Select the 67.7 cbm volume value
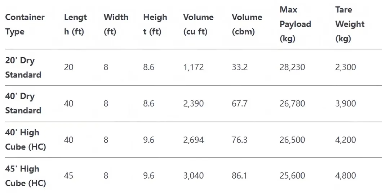Image resolution: width=382 pixels, height=193 pixels. coord(240,104)
